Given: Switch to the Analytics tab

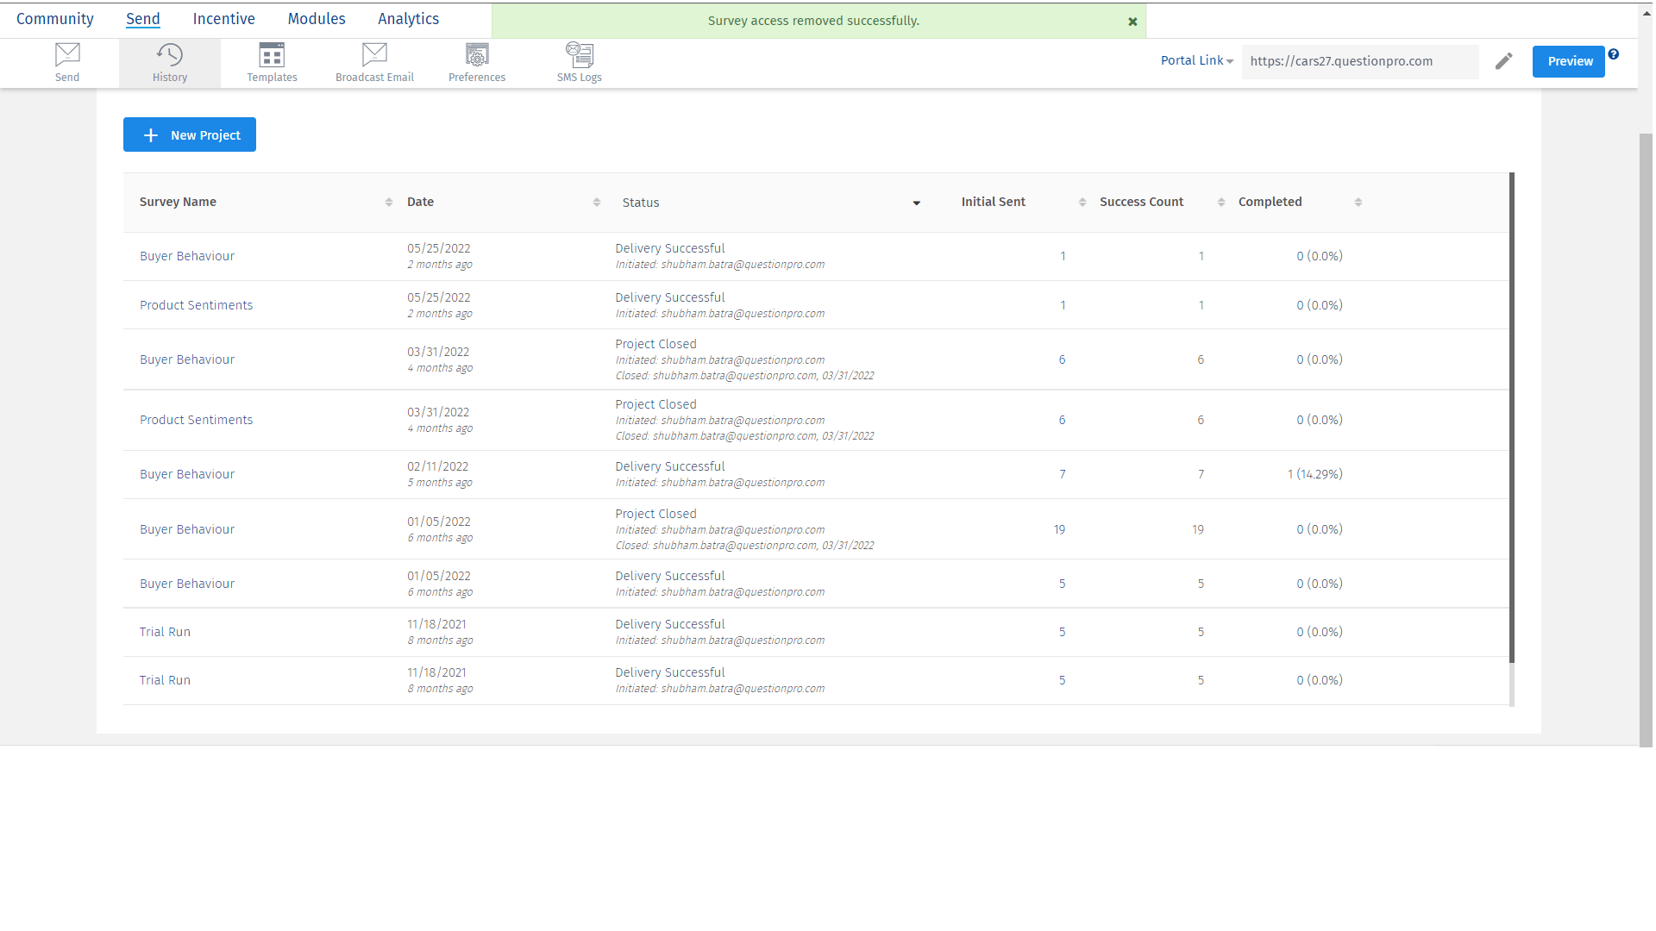Looking at the screenshot, I should click(x=408, y=19).
